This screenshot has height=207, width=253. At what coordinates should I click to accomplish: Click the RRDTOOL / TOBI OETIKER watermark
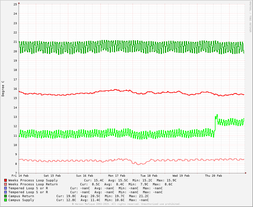pos(250,17)
